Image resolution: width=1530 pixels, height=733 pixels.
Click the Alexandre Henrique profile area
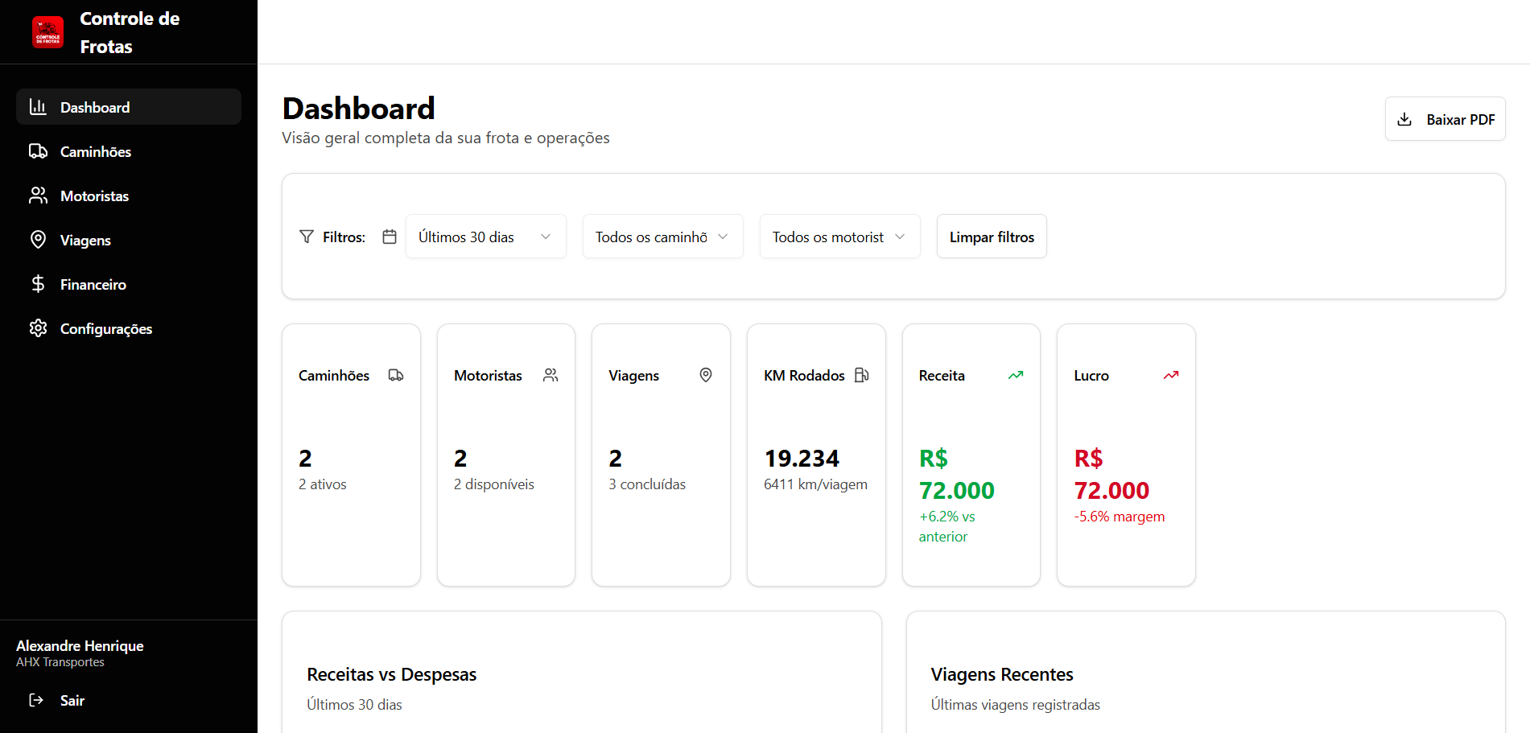point(80,652)
